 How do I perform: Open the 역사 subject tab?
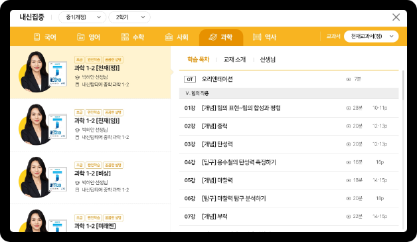265,37
